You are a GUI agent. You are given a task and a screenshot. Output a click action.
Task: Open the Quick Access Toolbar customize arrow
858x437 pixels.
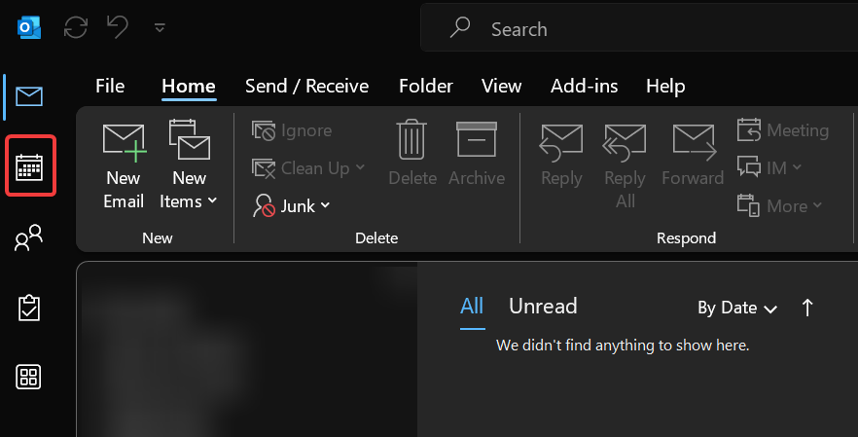pyautogui.click(x=160, y=28)
